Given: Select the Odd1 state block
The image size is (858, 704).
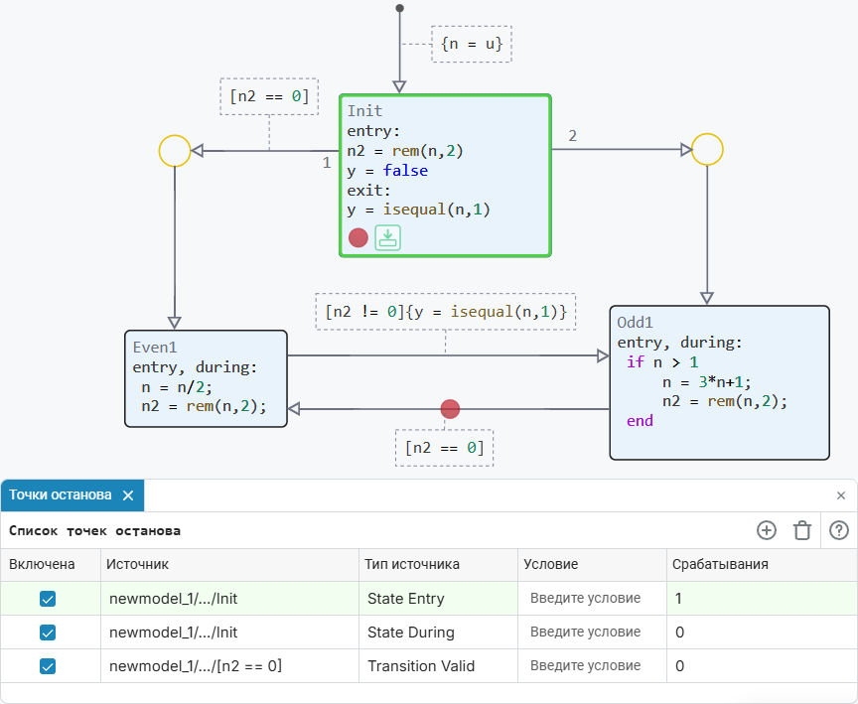Looking at the screenshot, I should [x=720, y=383].
